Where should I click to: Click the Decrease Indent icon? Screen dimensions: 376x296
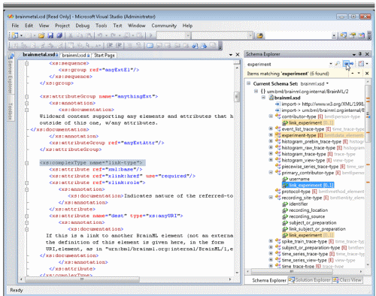[x=110, y=46]
